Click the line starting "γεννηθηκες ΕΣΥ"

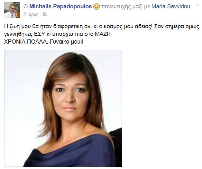57,34
